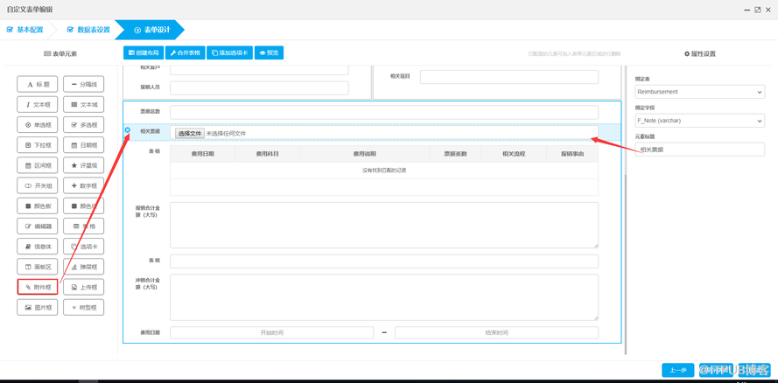Select the 颜色板 color palette element
778x383 pixels.
(38, 206)
